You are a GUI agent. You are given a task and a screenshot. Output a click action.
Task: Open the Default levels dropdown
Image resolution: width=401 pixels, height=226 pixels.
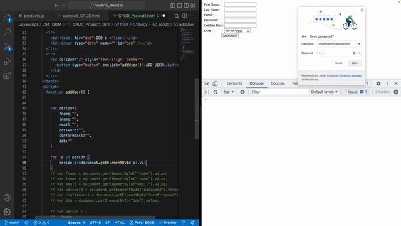324,92
